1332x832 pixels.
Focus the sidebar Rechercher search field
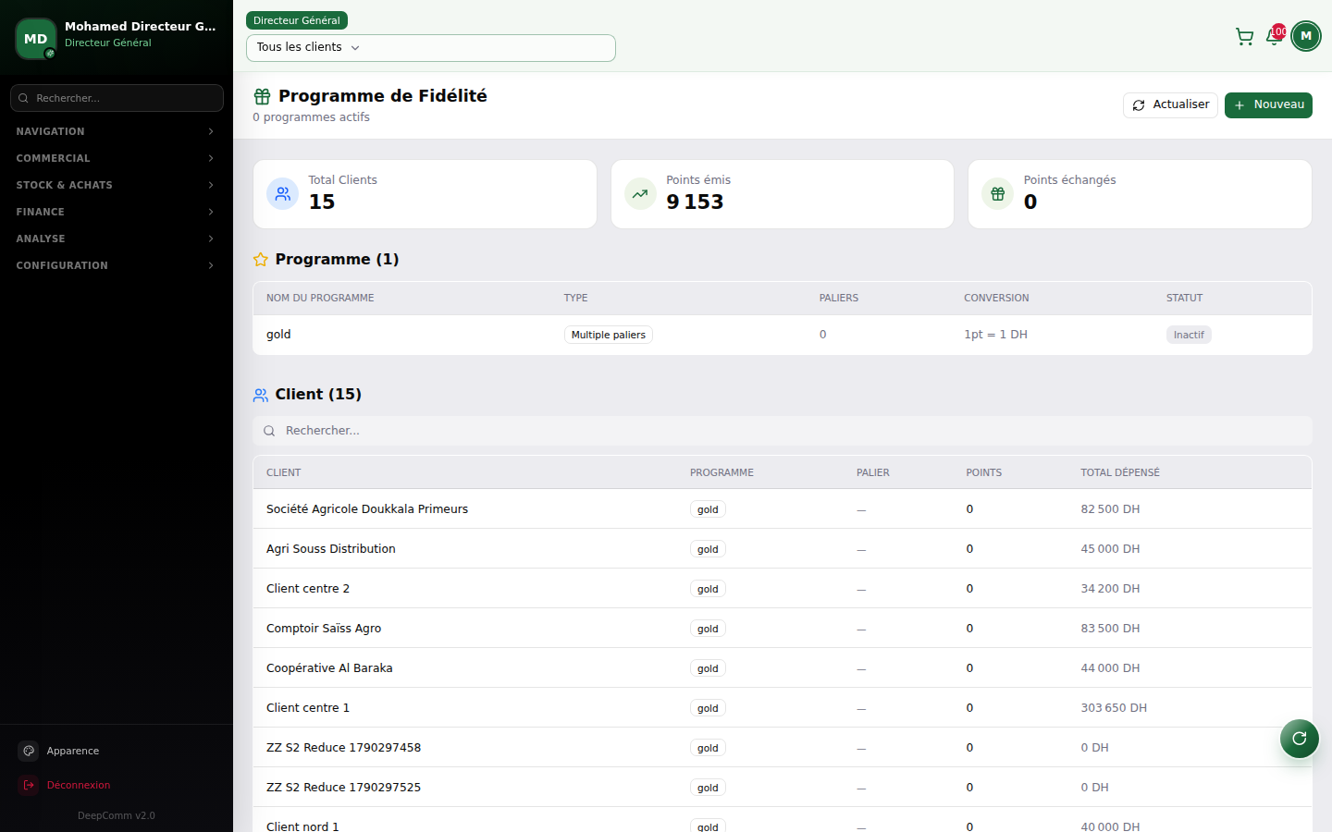pos(117,98)
